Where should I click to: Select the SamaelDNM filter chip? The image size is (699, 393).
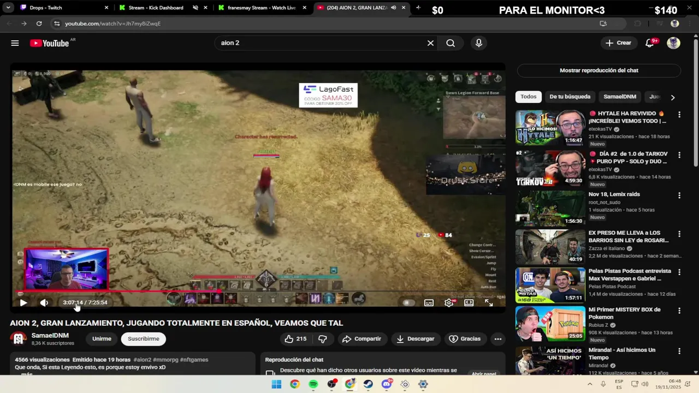[620, 97]
